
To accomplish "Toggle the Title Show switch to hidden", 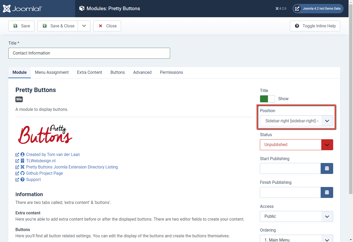I will click(x=267, y=99).
